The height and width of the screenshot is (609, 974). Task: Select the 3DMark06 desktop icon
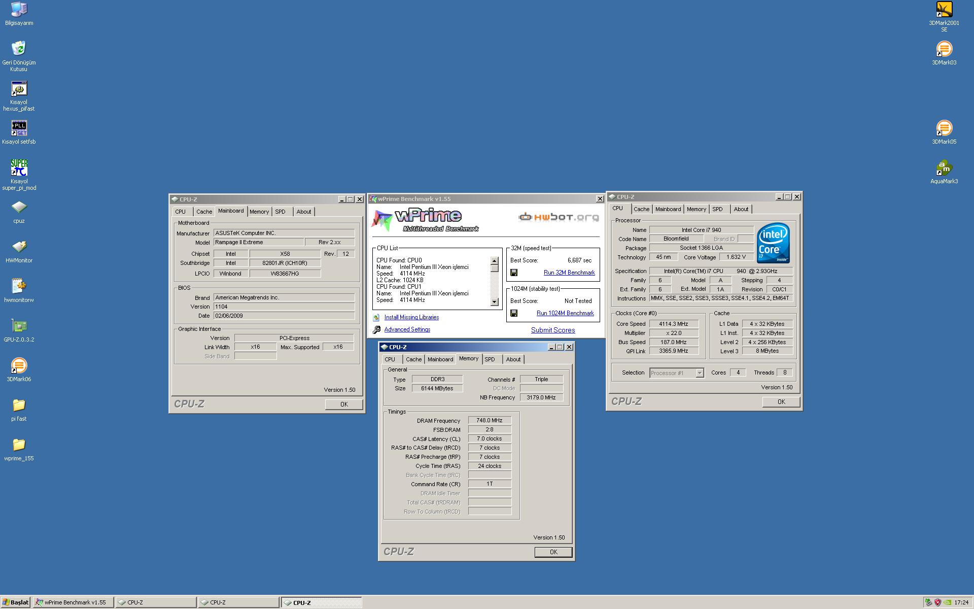(x=19, y=365)
